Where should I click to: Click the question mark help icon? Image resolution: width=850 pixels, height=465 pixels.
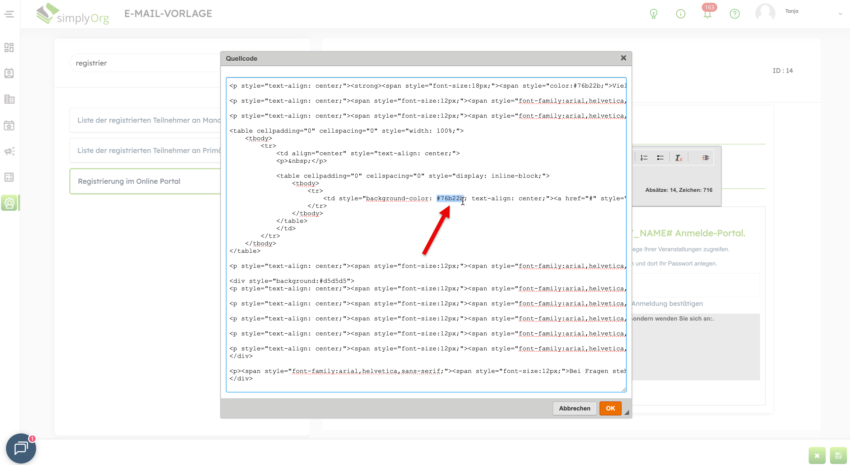click(735, 14)
